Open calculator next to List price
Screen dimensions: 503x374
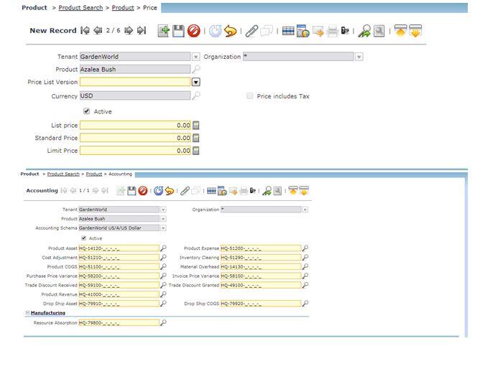tap(195, 126)
